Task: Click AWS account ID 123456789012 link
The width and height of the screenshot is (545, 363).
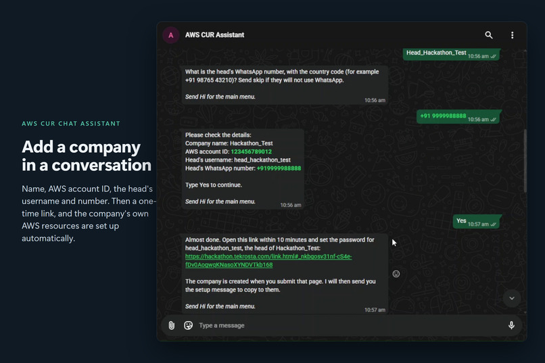Action: coord(251,151)
